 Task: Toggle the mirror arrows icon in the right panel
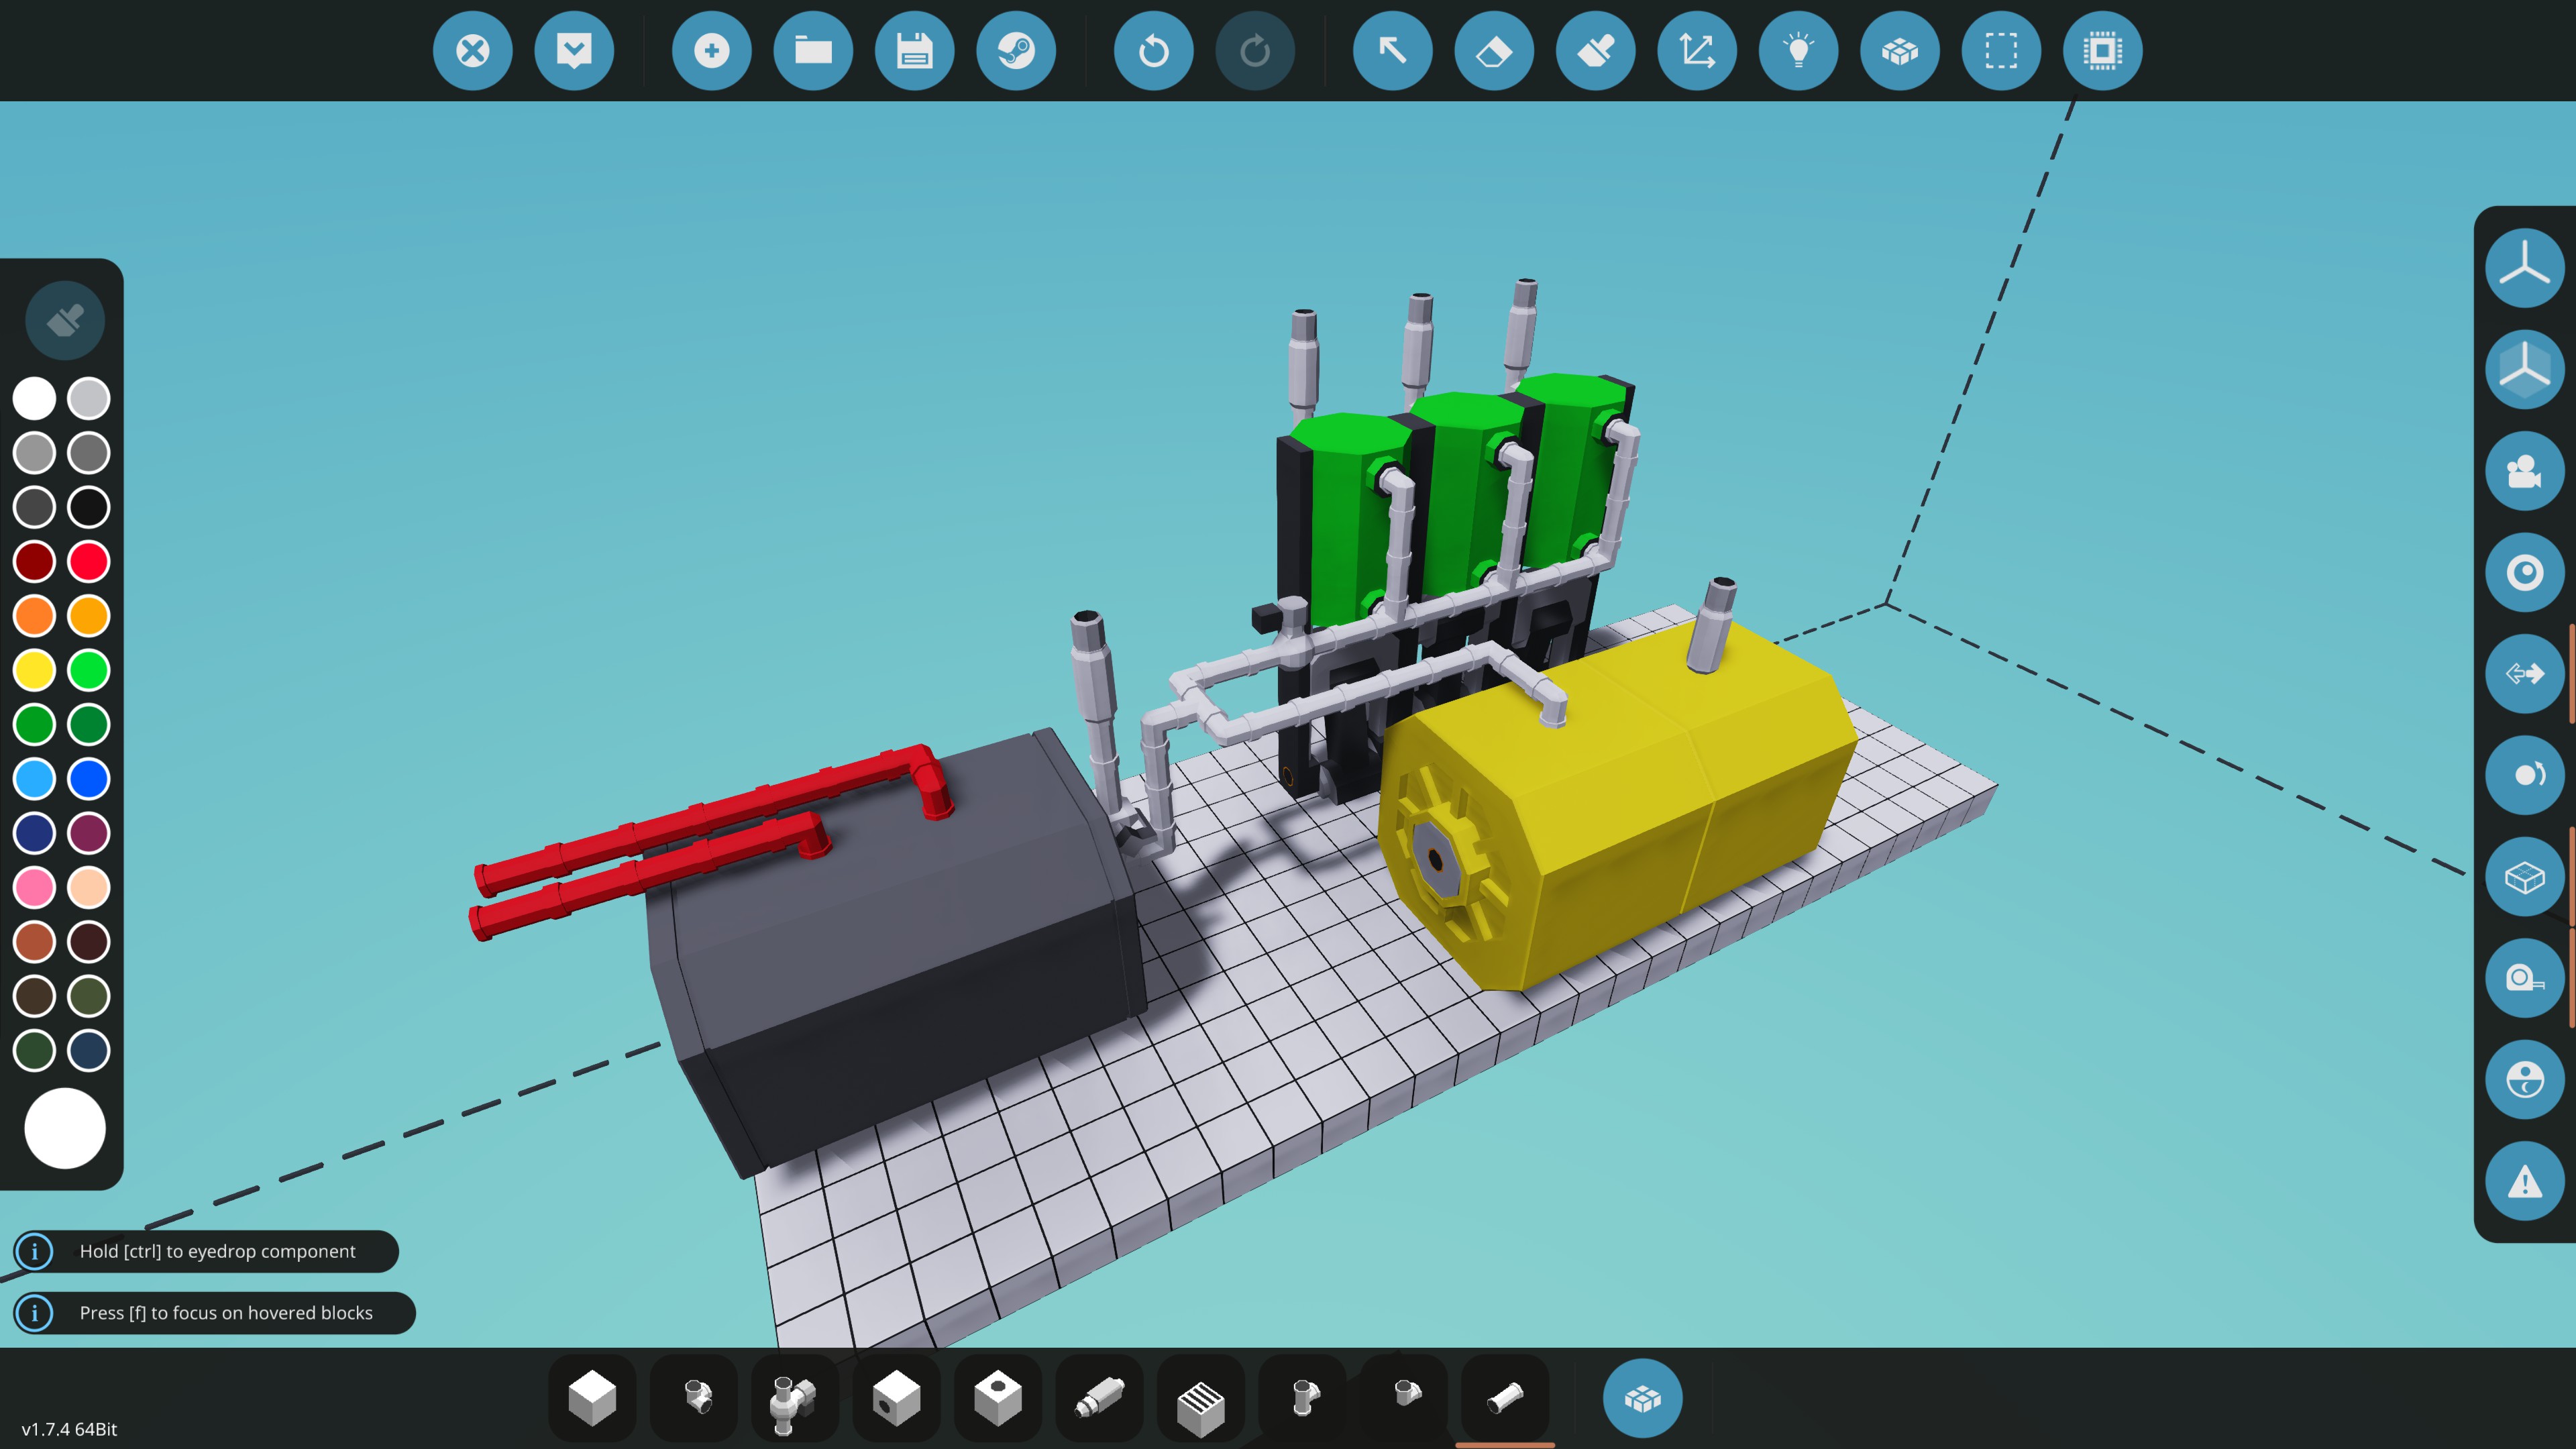(2524, 674)
